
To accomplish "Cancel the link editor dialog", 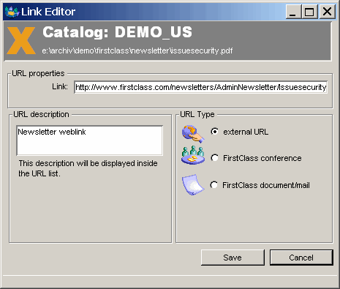I will click(301, 258).
